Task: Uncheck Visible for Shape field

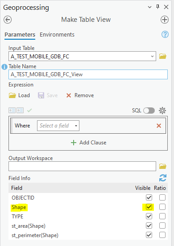Action: [149, 207]
